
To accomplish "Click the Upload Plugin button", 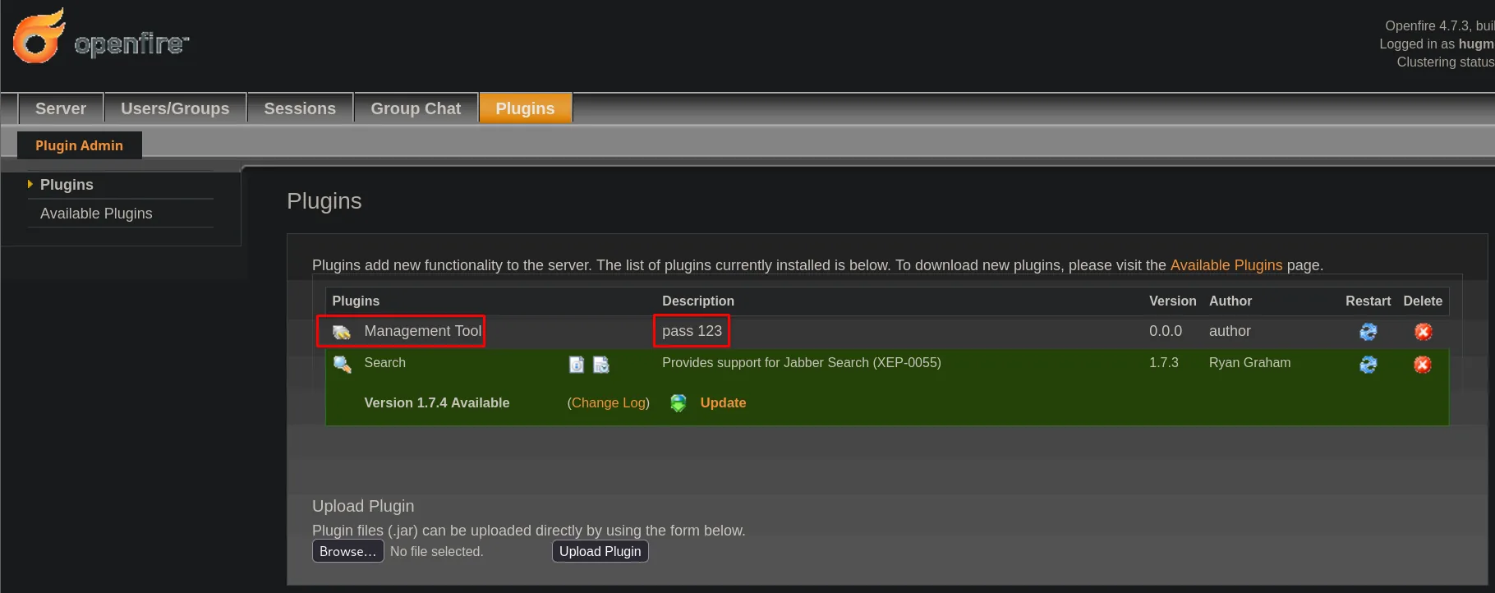I will click(x=600, y=551).
